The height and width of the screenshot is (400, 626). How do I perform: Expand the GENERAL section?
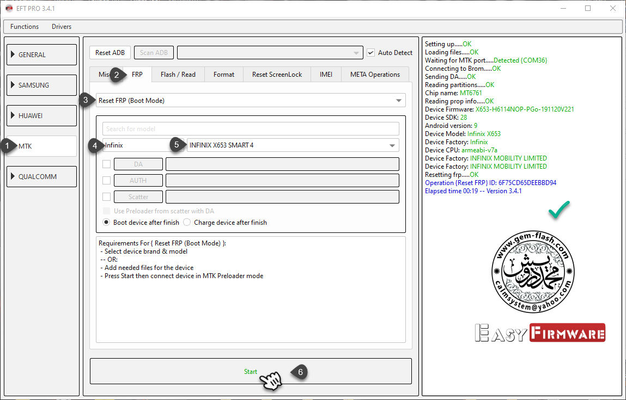click(41, 54)
